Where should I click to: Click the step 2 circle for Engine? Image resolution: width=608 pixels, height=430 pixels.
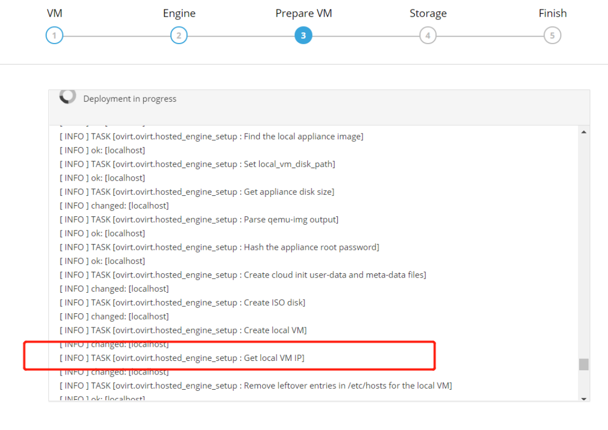179,36
